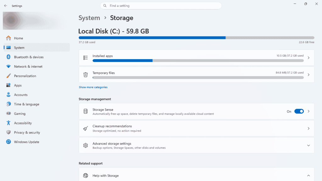Expand Advanced storage settings
The width and height of the screenshot is (322, 181).
[x=308, y=145]
